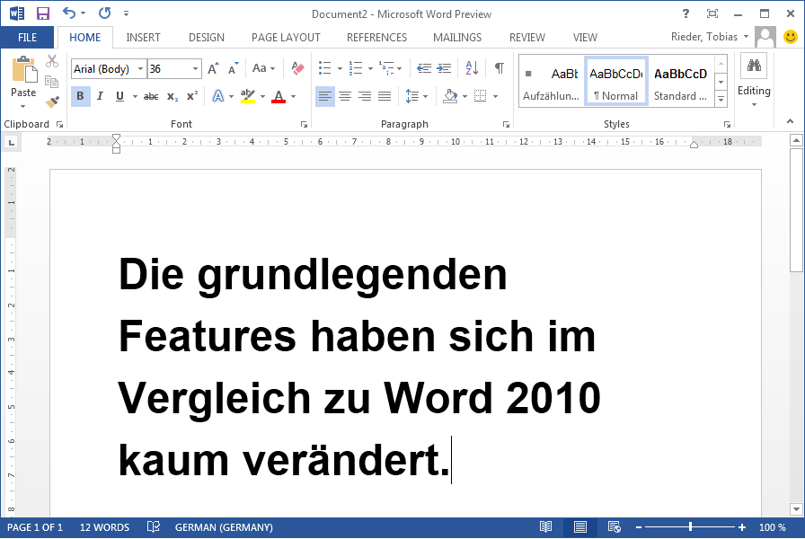Open the font size dropdown

coord(195,69)
